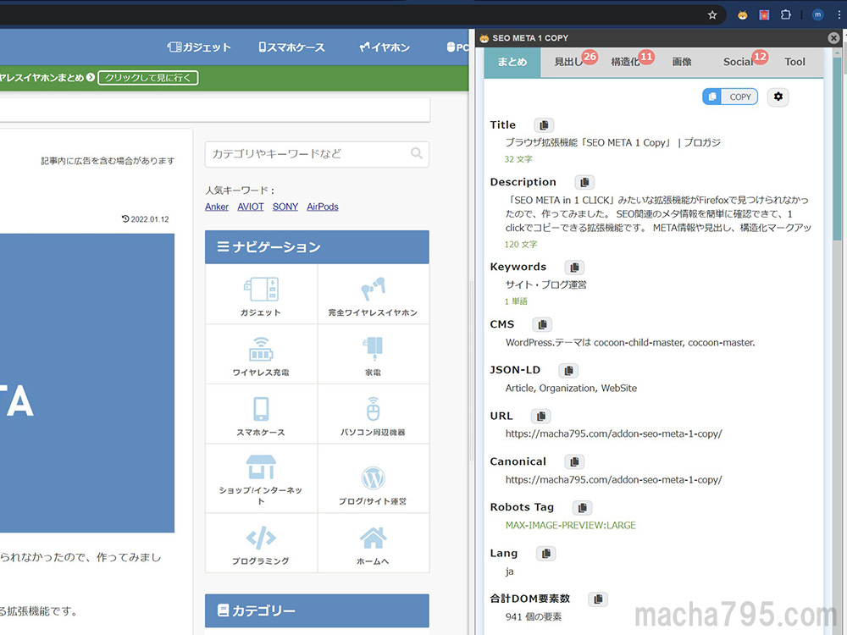847x635 pixels.
Task: Click the copy icon beside CMS
Action: click(x=542, y=324)
